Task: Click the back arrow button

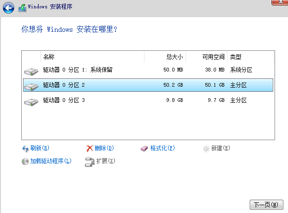Action: coord(9,7)
